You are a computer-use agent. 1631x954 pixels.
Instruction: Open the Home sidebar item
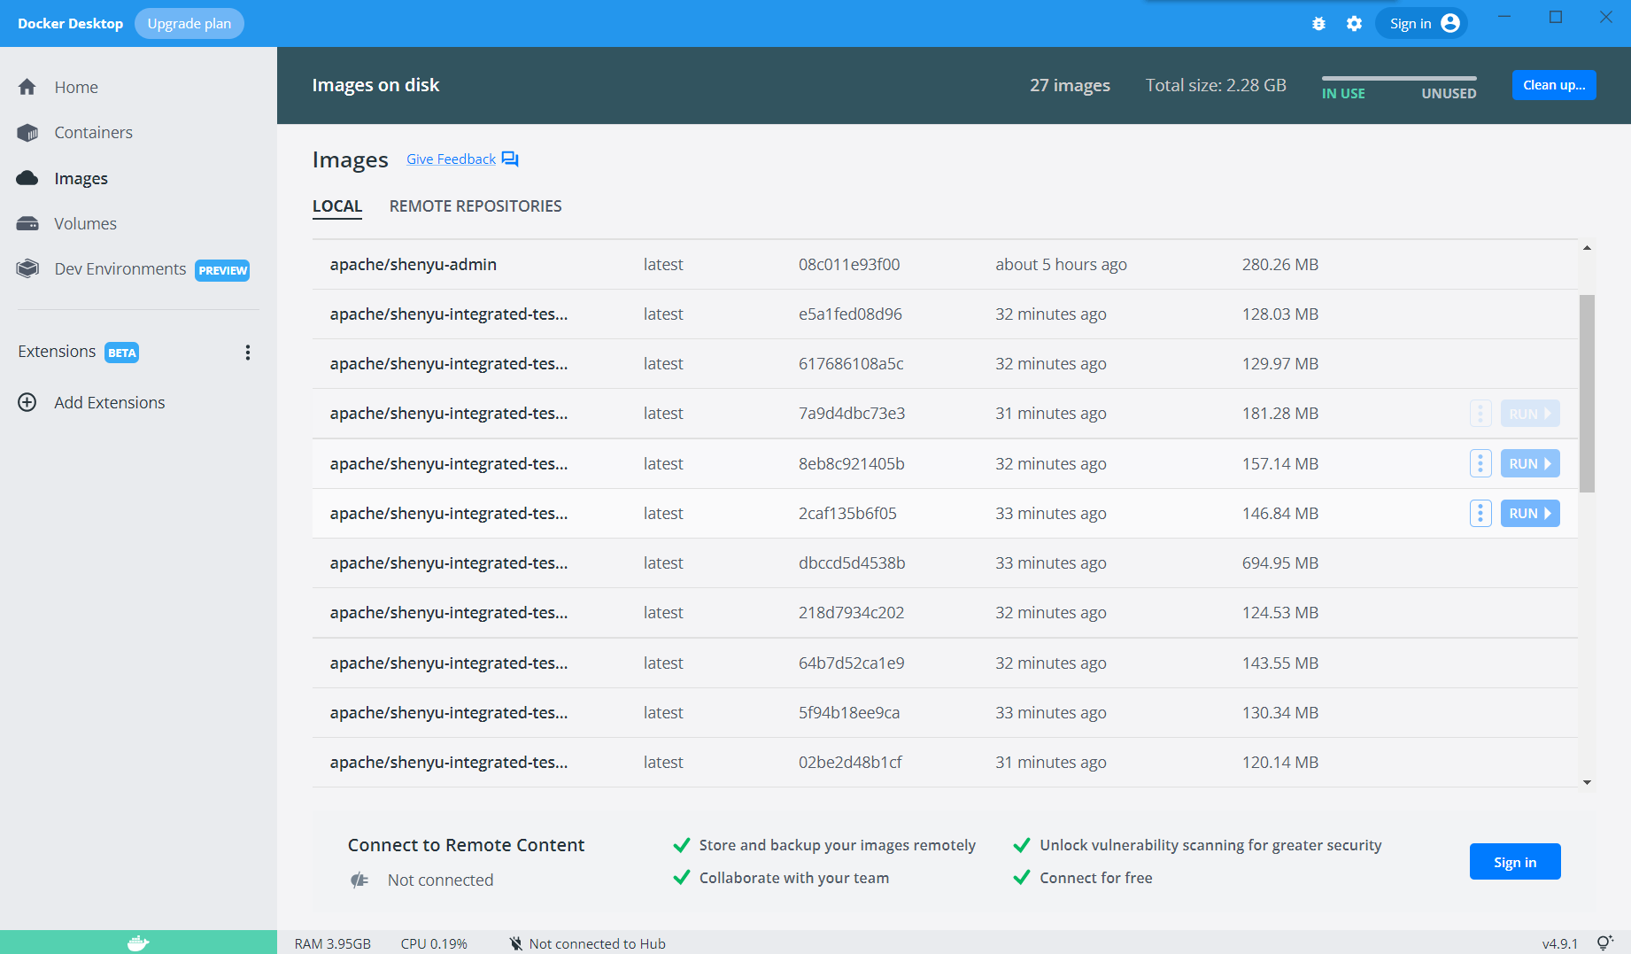point(76,87)
